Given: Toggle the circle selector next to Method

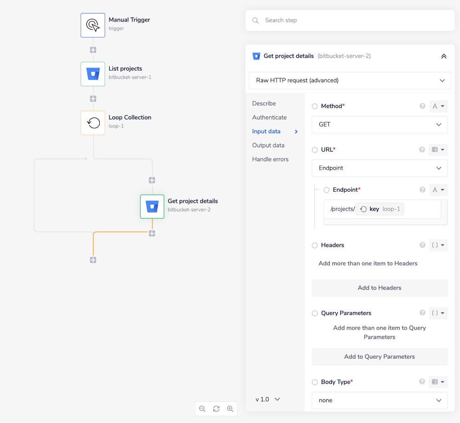Looking at the screenshot, I should point(315,106).
